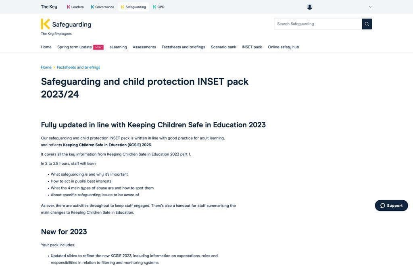Open the eLearning menu item
413x266 pixels.
[118, 47]
